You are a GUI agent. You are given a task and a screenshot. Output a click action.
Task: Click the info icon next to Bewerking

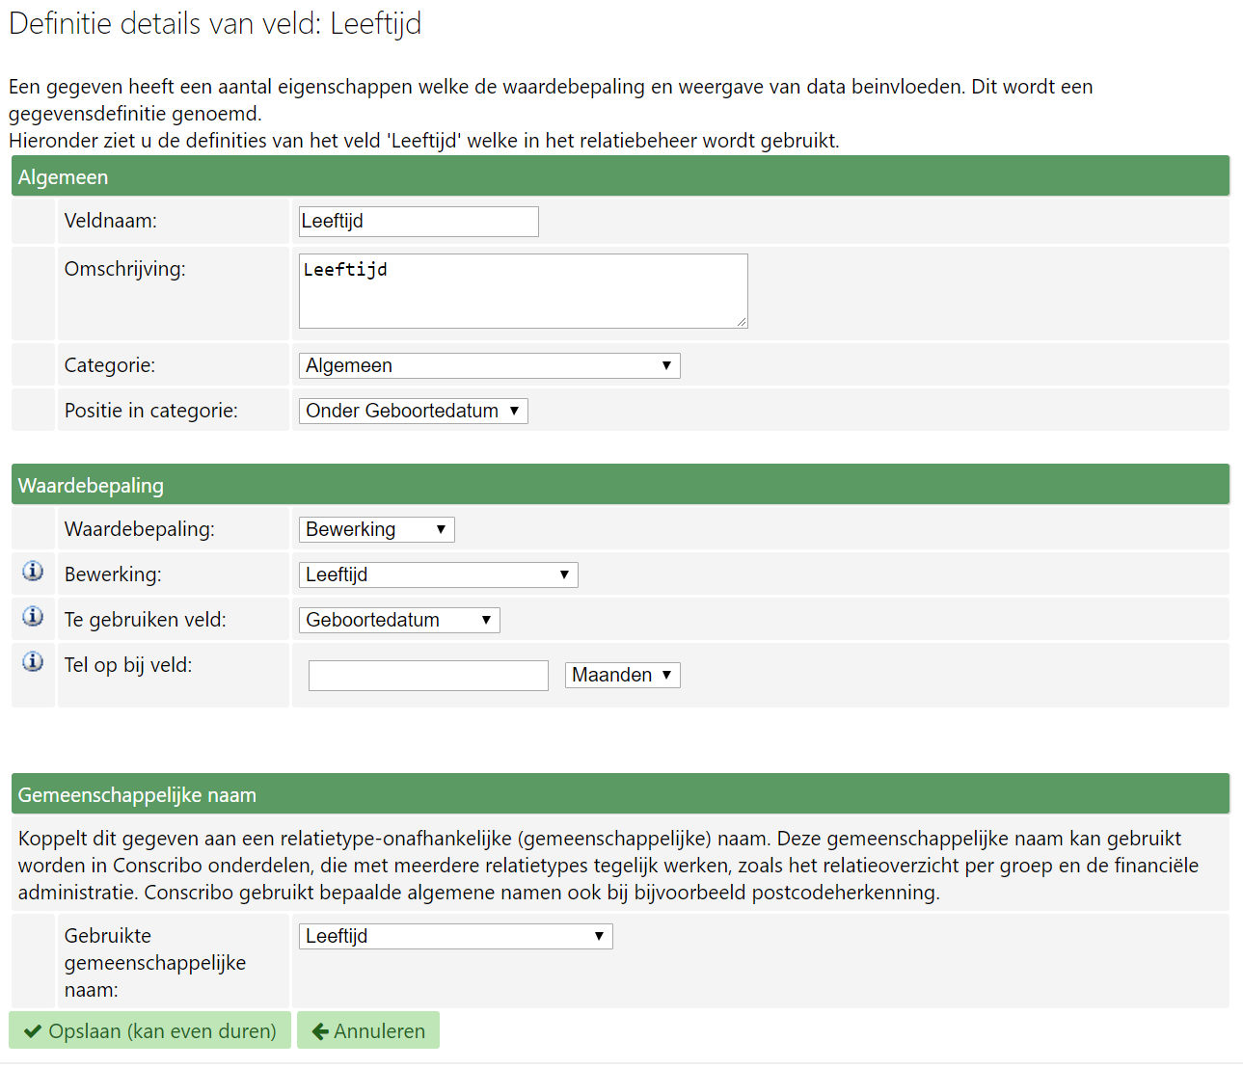click(x=33, y=572)
